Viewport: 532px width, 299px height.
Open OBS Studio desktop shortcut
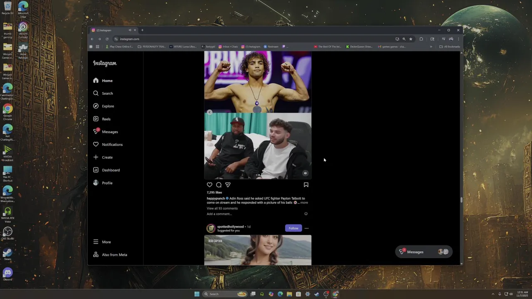point(7,233)
